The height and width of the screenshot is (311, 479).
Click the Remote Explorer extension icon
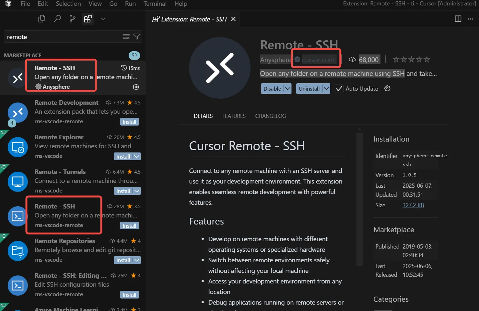18,147
